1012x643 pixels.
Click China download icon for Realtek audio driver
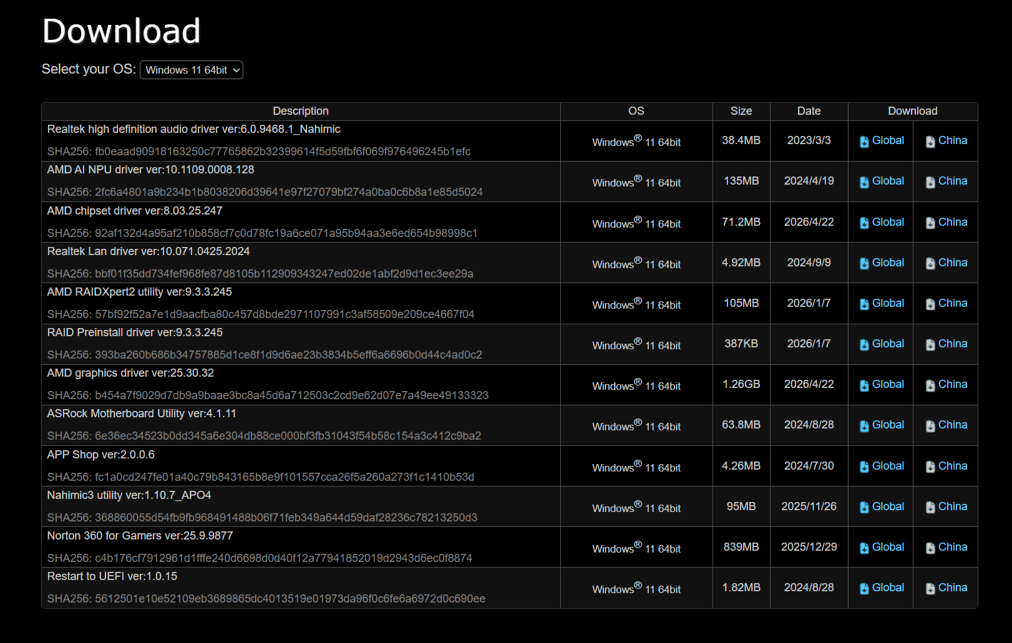coord(930,142)
